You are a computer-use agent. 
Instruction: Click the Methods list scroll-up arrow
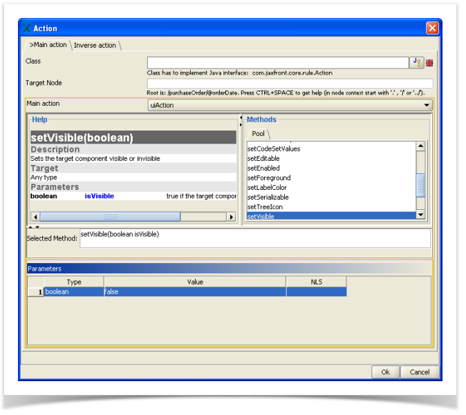(420, 146)
